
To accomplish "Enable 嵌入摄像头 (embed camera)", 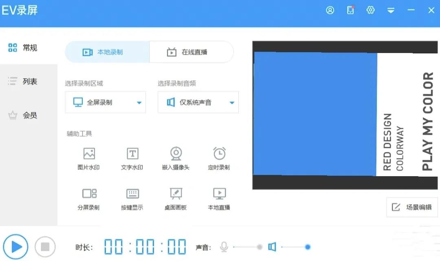I will click(176, 159).
